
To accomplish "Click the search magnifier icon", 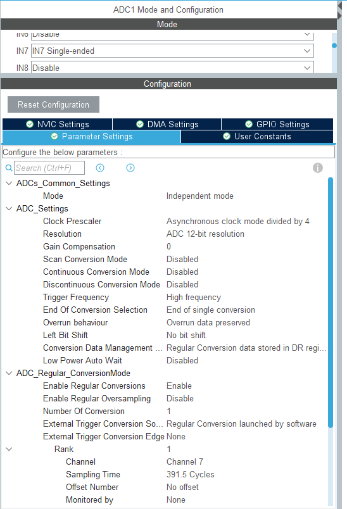I will (9, 168).
